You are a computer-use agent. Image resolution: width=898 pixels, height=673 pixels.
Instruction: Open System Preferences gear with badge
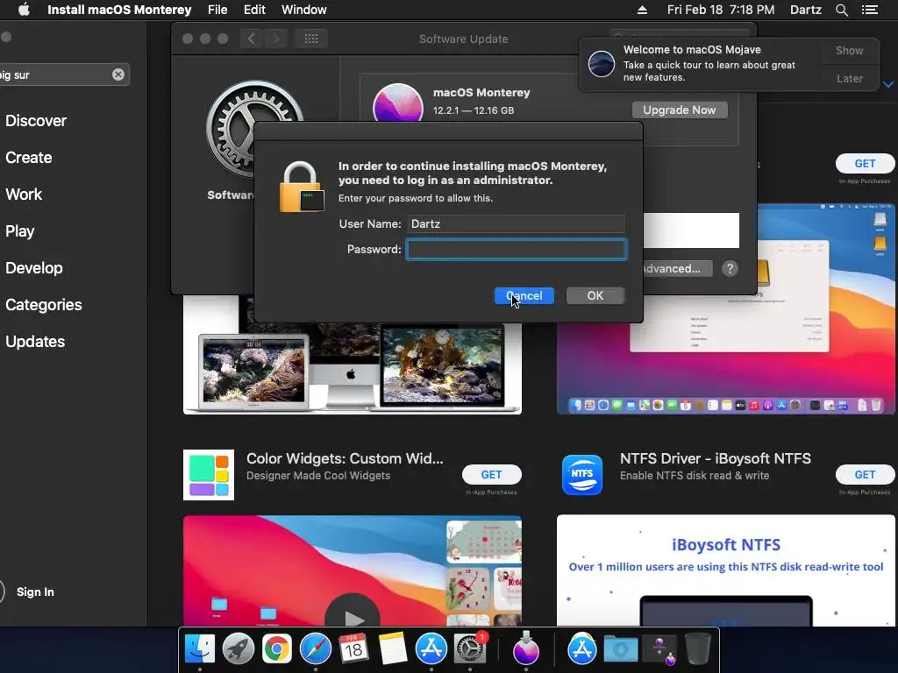[470, 648]
